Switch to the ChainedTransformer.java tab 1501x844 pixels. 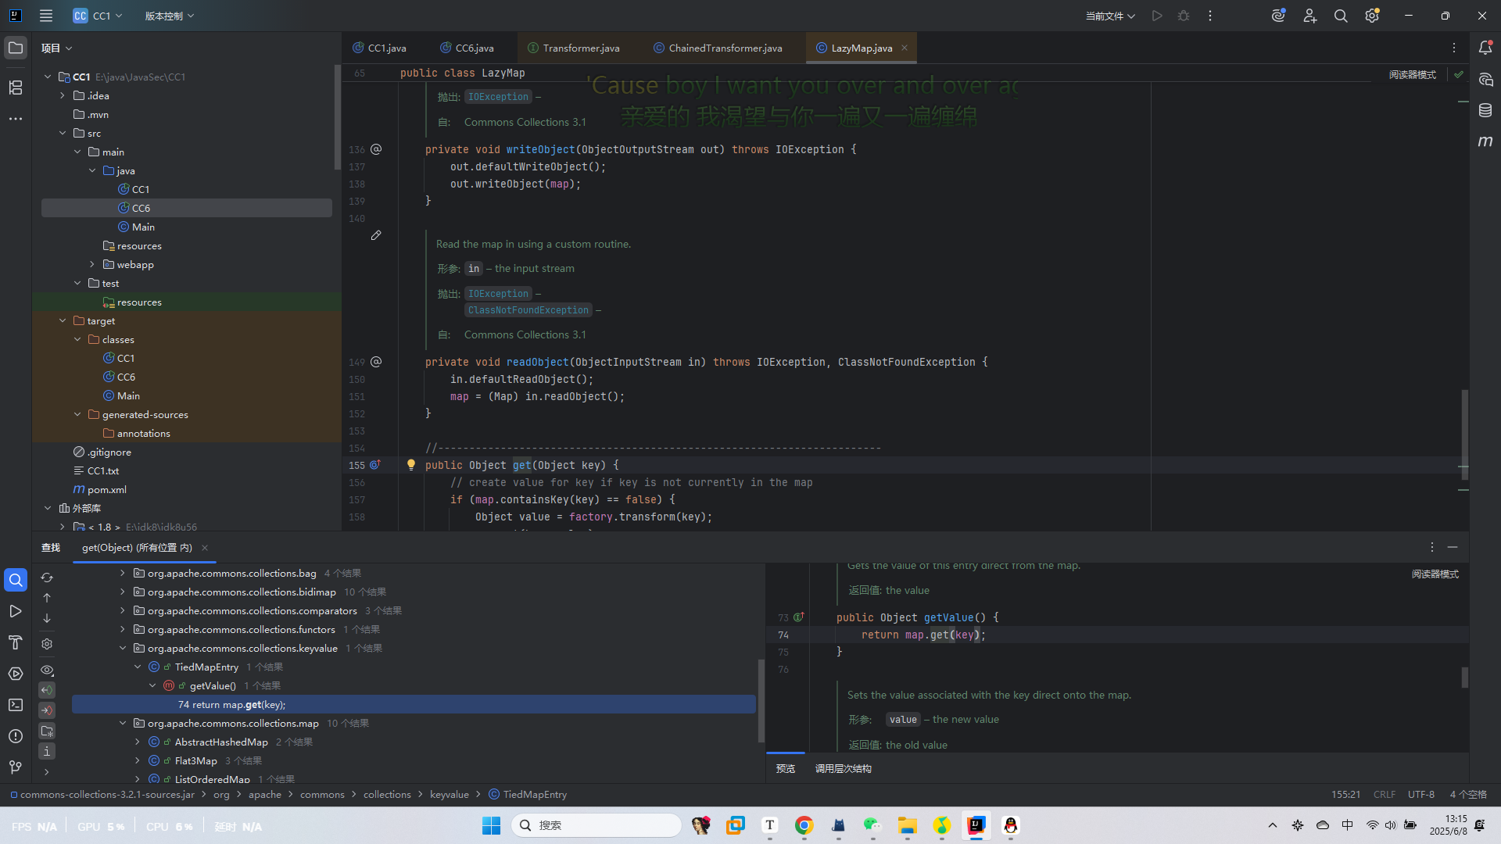click(x=725, y=48)
